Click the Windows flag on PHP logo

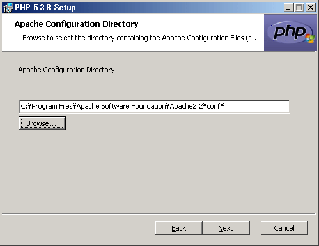(x=310, y=38)
